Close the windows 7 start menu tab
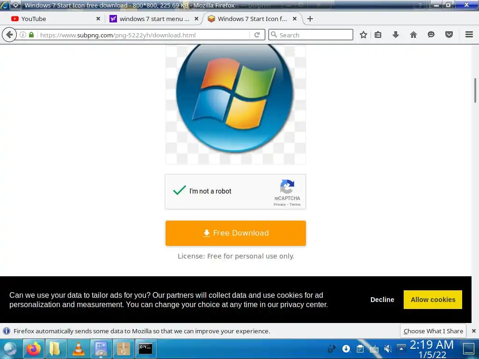Viewport: 479px width, 359px height. click(x=196, y=19)
